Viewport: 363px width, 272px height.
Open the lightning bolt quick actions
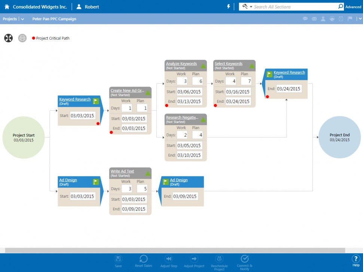[229, 7]
